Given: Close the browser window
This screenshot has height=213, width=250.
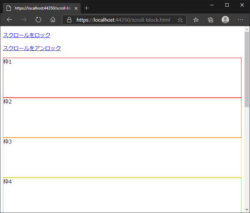Looking at the screenshot, I should pyautogui.click(x=242, y=5).
